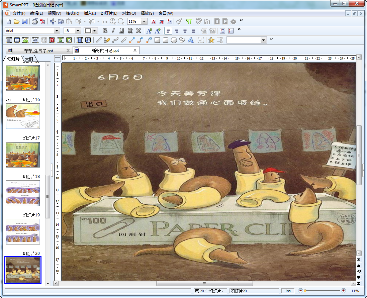Click the formatting marks pilcrow icon
367x298 pixels.
pyautogui.click(x=189, y=21)
